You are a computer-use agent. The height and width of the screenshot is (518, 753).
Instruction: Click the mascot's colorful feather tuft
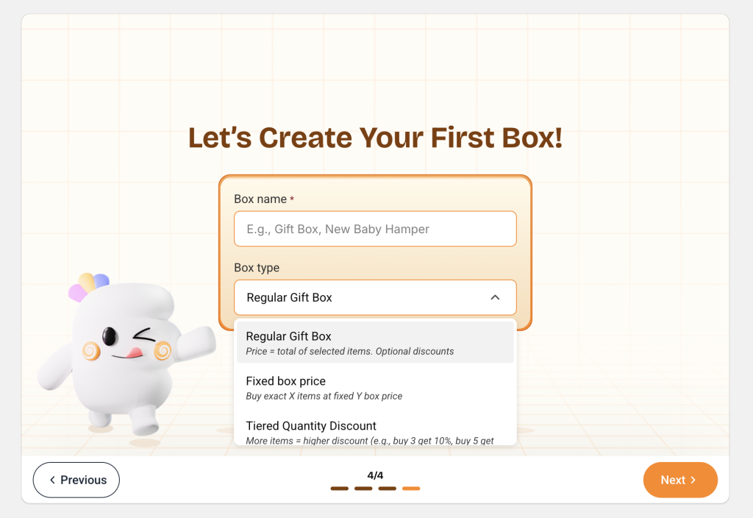[89, 286]
